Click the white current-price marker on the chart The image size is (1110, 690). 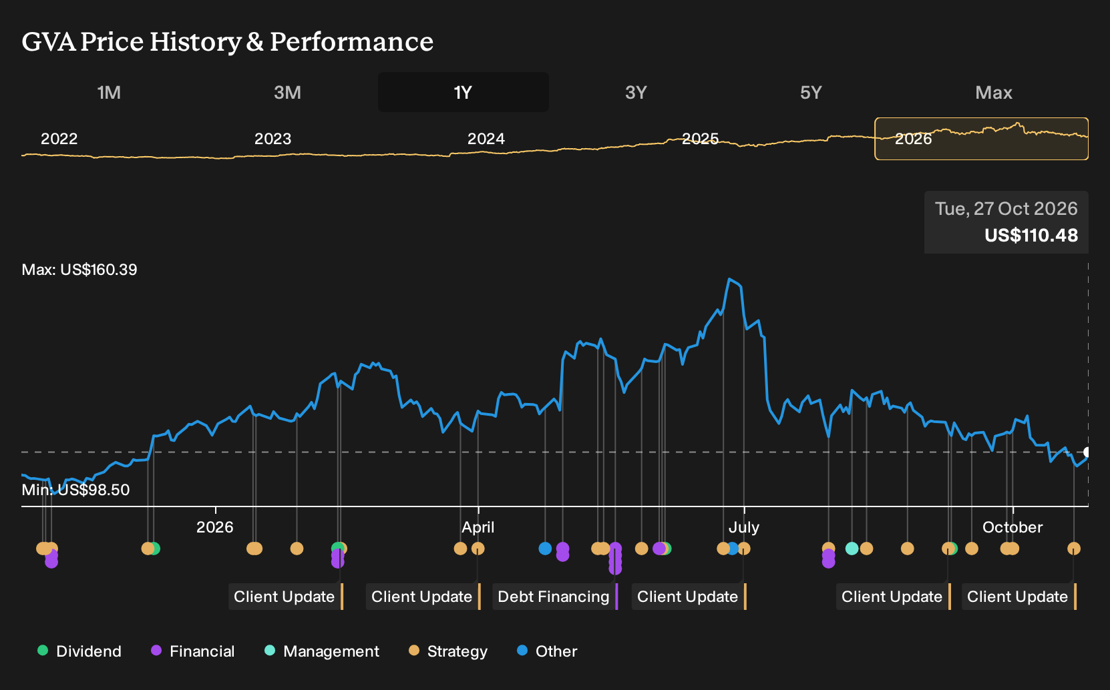tap(1087, 452)
